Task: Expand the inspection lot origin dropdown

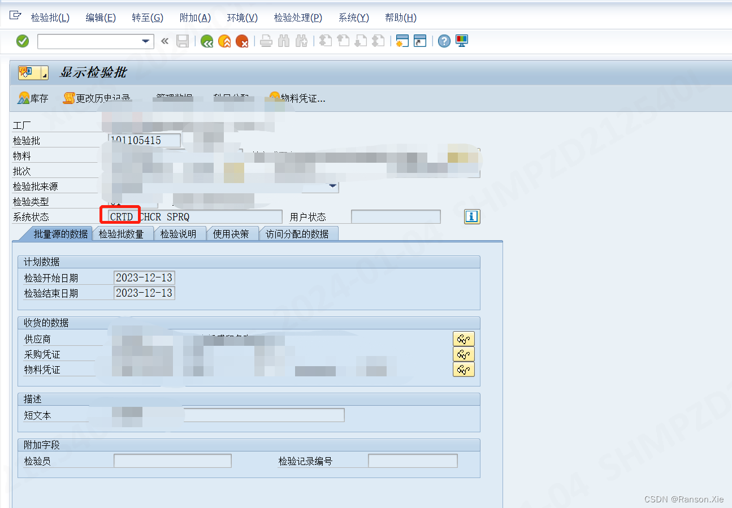Action: point(332,186)
